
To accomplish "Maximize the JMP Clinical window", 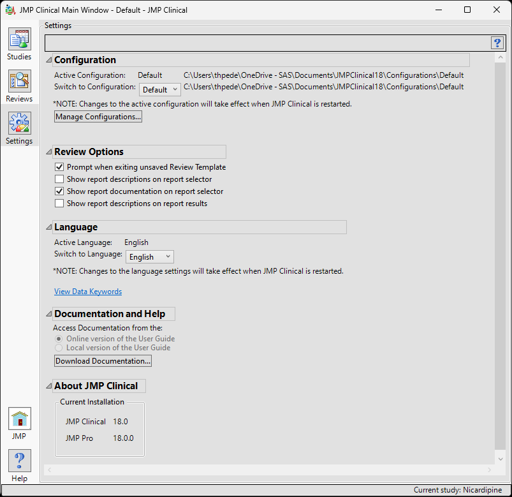I will [467, 10].
